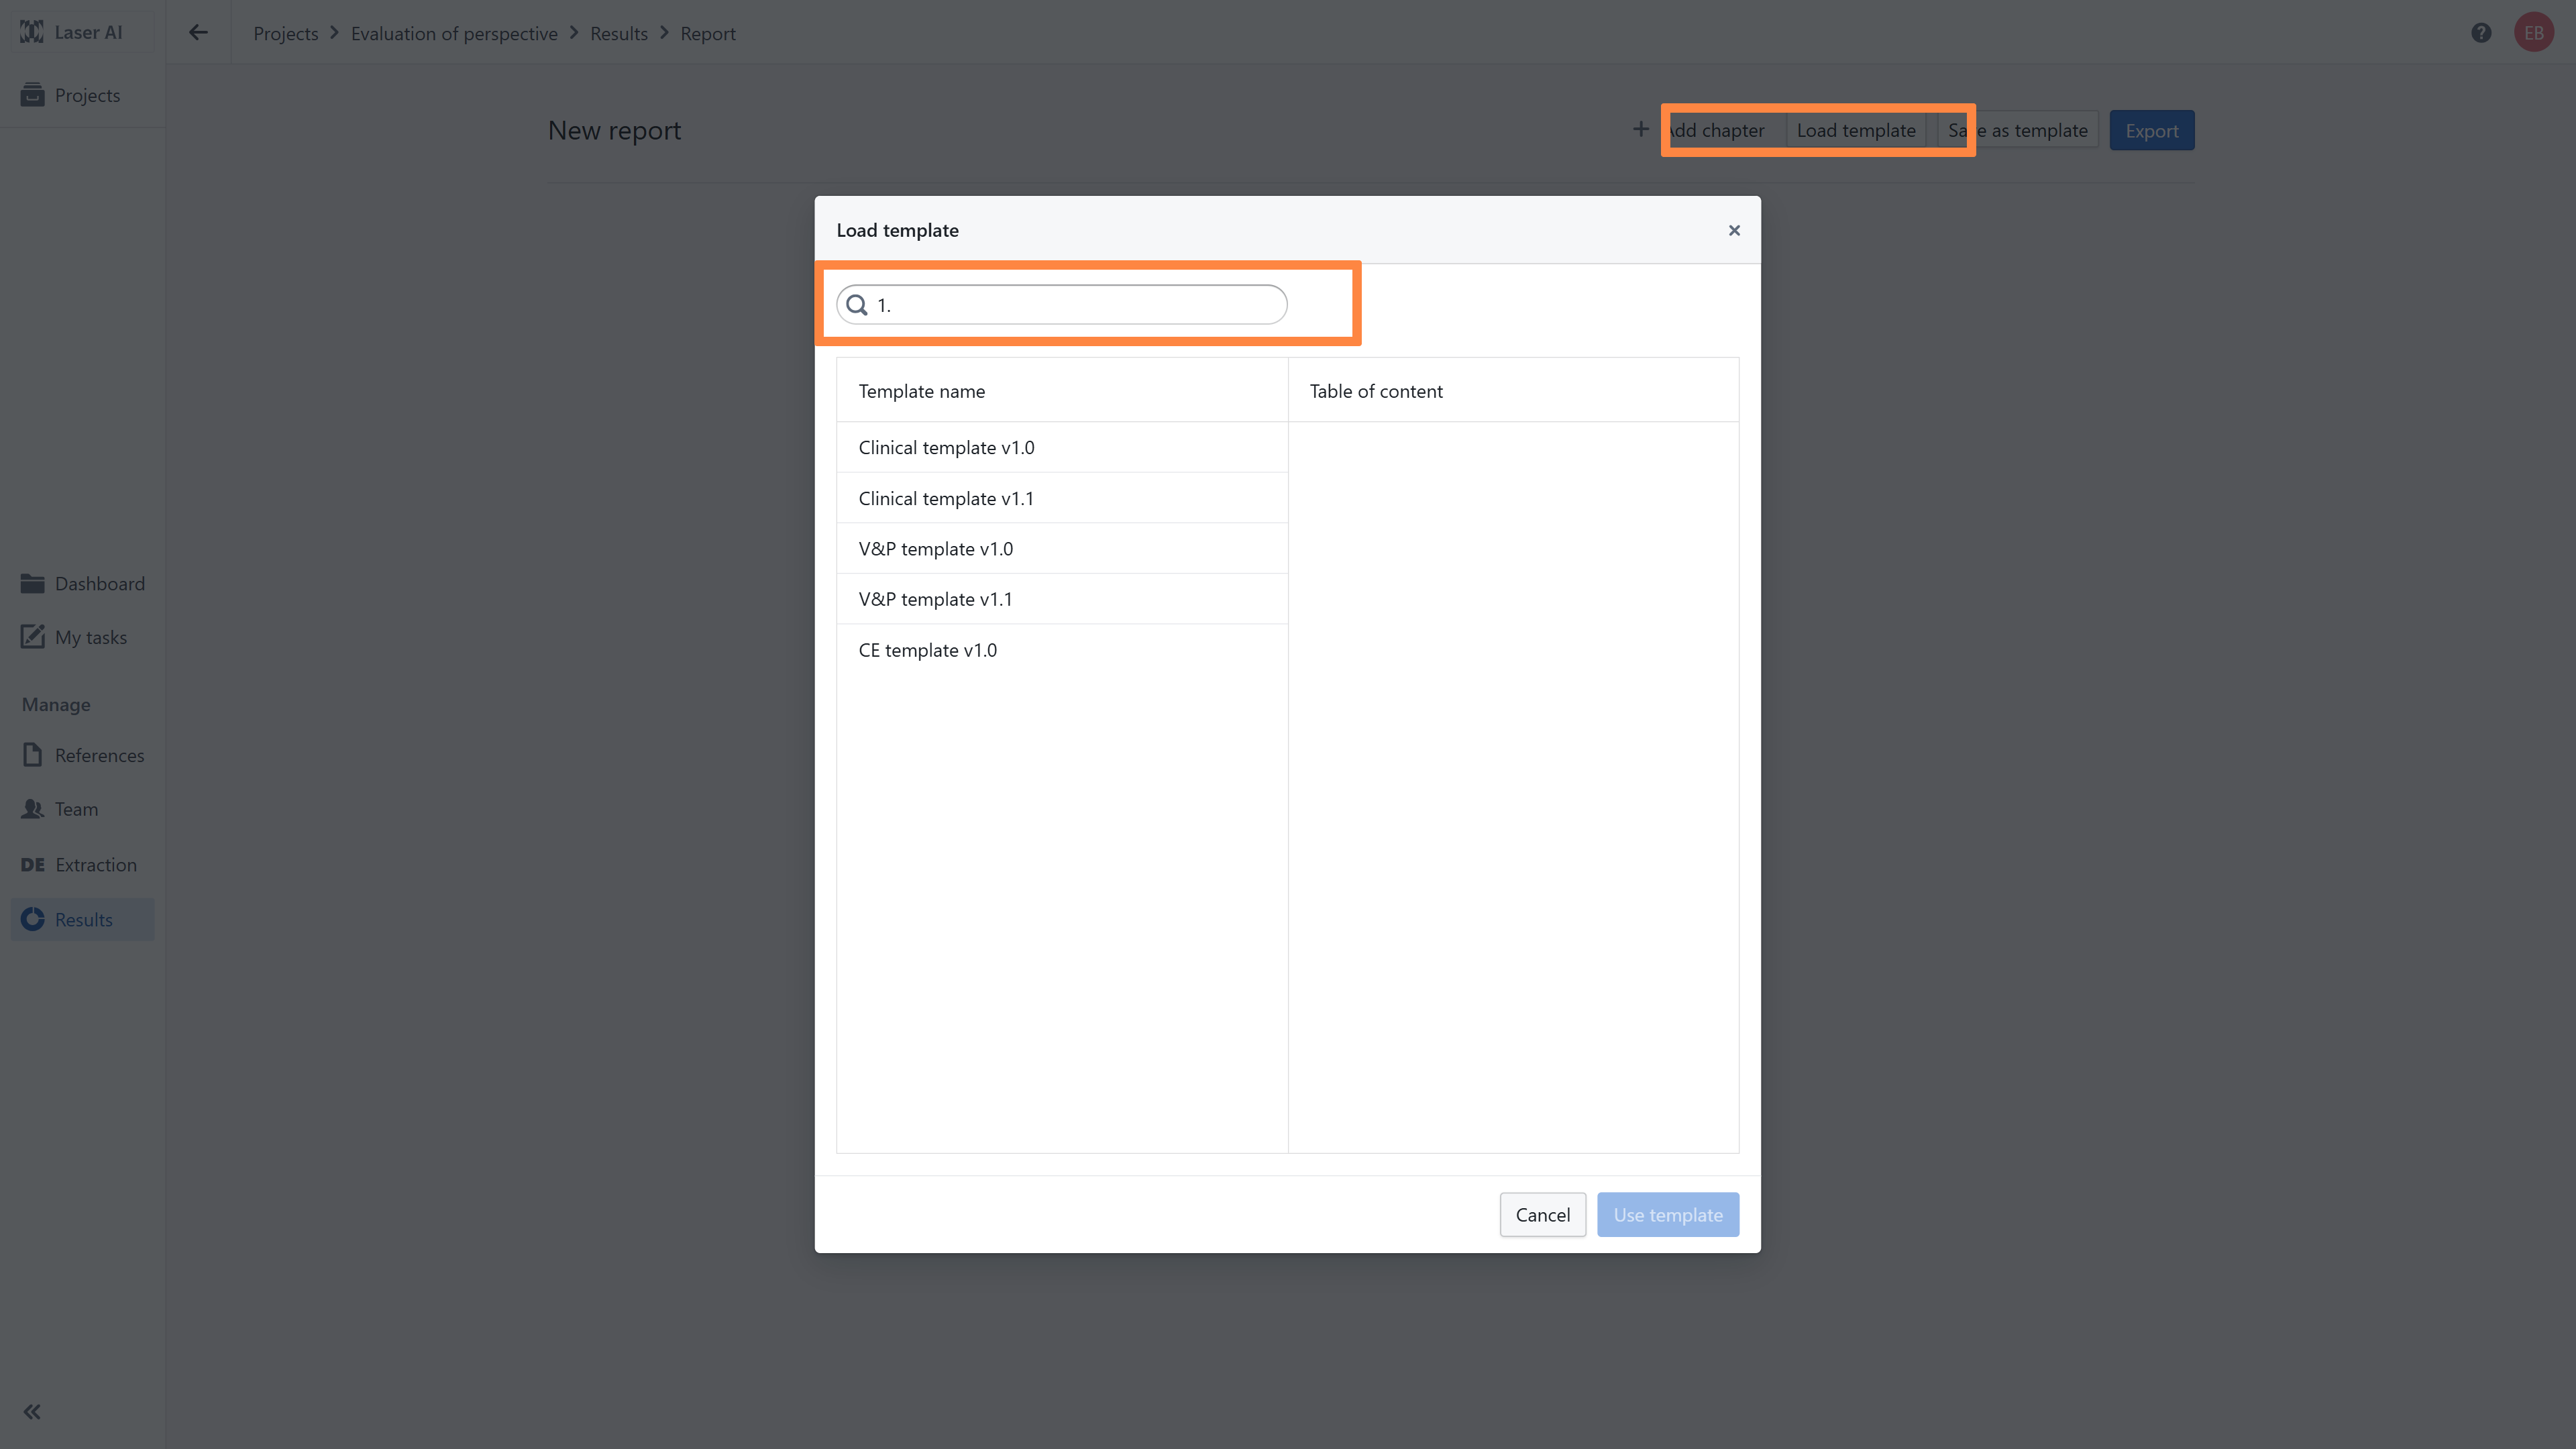Open the Team page
This screenshot has height=1449, width=2576.
tap(76, 809)
